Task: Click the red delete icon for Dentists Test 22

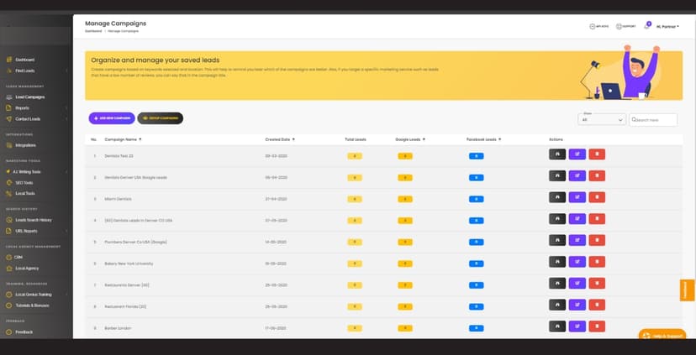Action: (x=597, y=154)
